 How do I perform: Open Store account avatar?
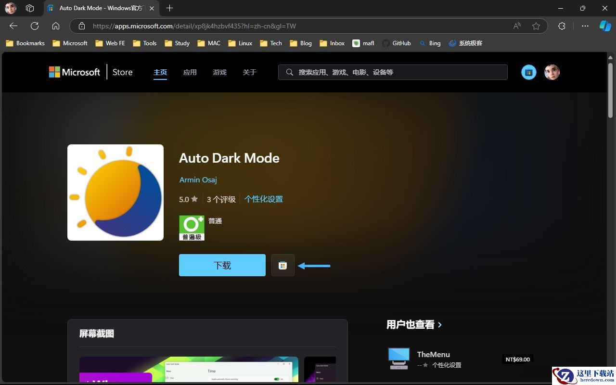click(552, 72)
